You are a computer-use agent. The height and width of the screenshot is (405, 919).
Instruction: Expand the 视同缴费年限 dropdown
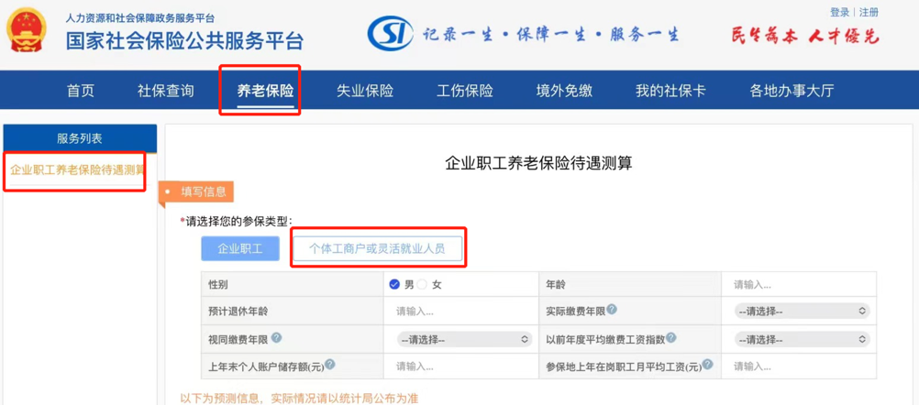coord(464,339)
